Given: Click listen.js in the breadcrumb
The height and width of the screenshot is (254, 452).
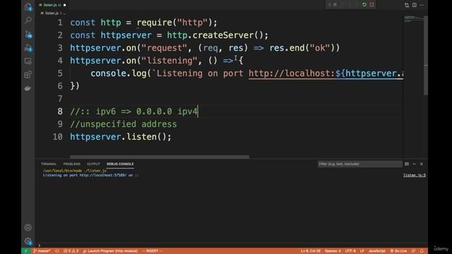Looking at the screenshot, I should point(52,13).
